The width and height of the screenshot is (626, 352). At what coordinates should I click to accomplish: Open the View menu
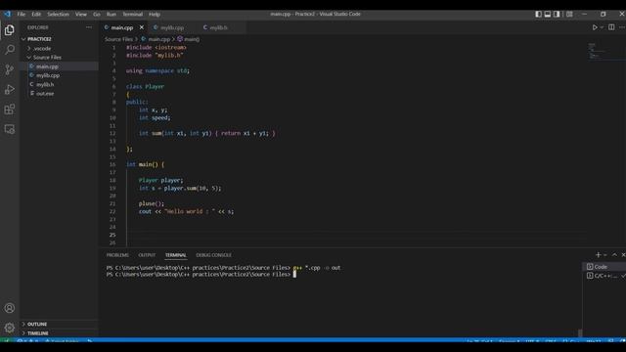coord(81,14)
